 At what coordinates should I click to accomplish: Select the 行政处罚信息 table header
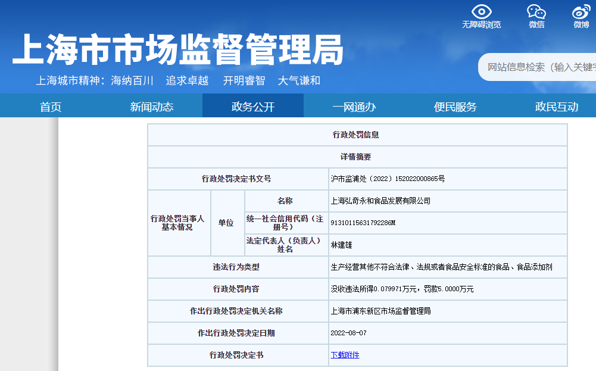(357, 135)
